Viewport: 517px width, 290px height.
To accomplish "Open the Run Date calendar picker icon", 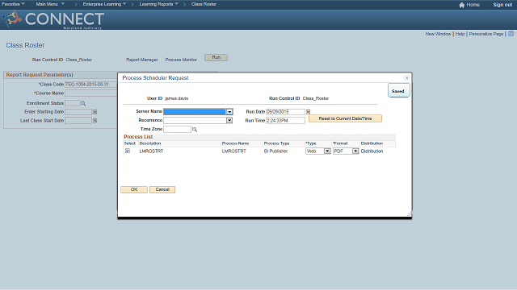I will [308, 112].
